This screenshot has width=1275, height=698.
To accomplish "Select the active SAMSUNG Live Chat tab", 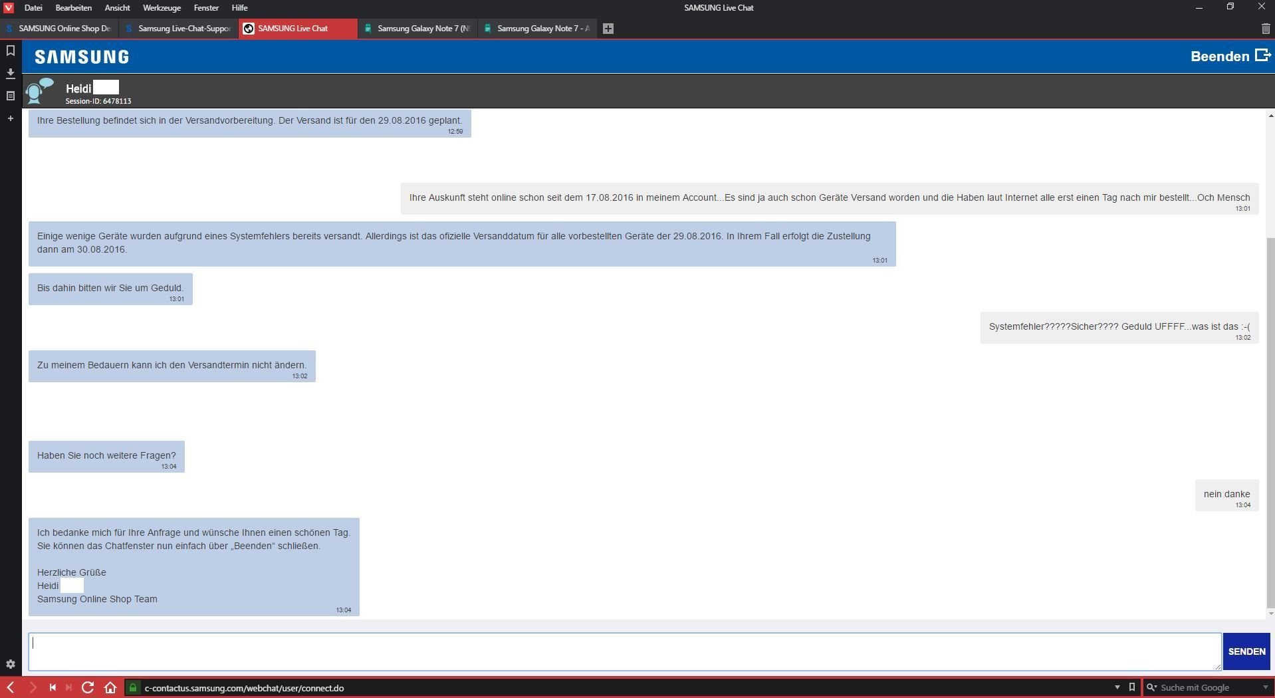I will [298, 29].
